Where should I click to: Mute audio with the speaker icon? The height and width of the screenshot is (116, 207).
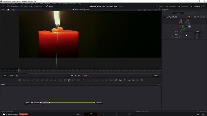point(16,76)
